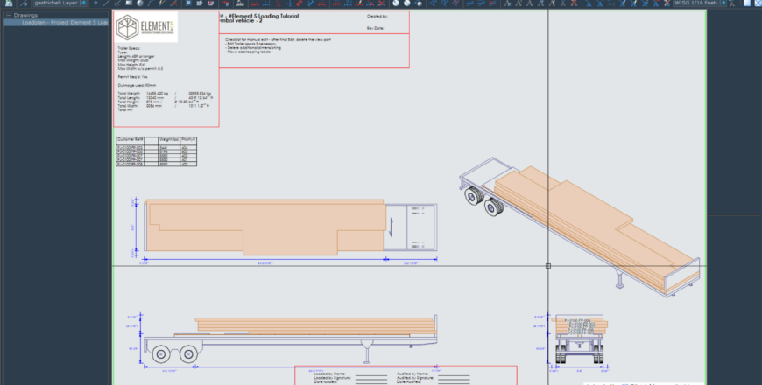Select the rectangle drawing tool
762x385 pixels.
pos(129,3)
